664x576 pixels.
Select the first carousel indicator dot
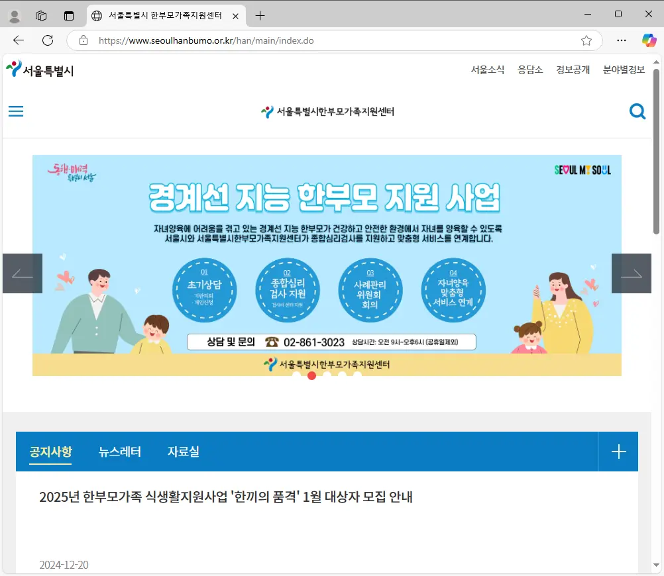pos(296,375)
